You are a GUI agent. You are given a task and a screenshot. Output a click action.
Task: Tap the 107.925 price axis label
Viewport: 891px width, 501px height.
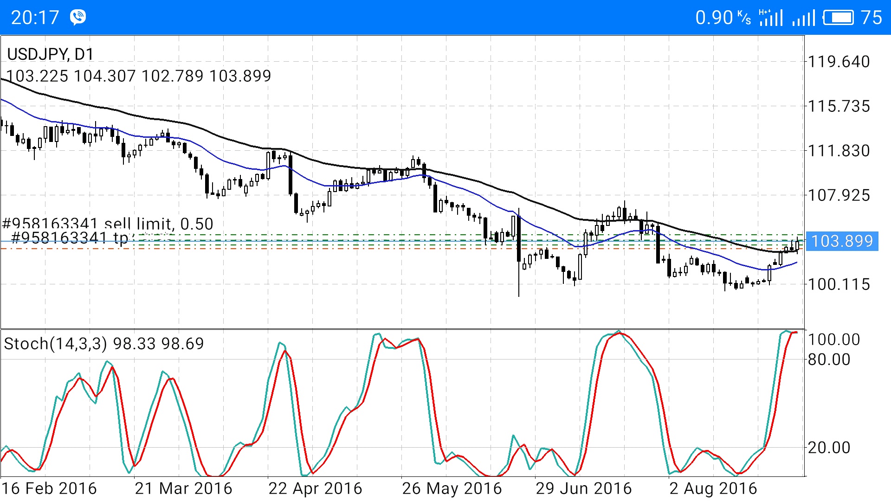[839, 195]
